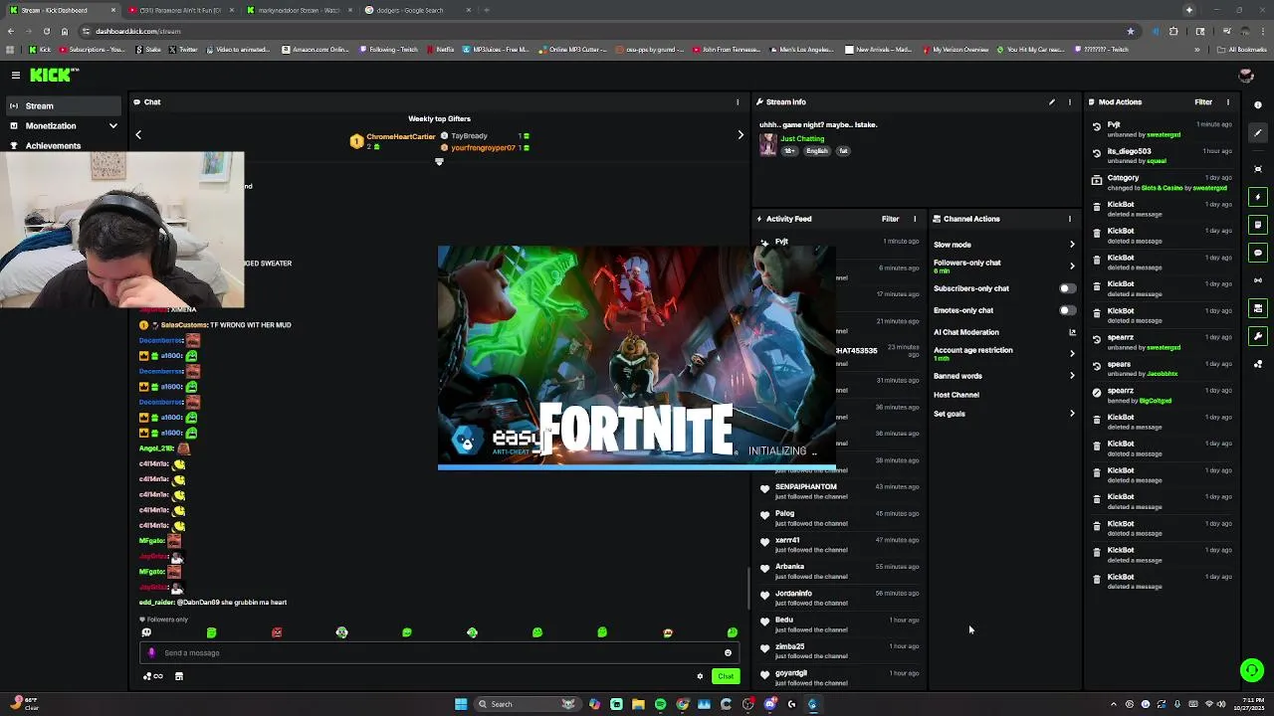Toggle Emotes-only chat switch
Image resolution: width=1274 pixels, height=716 pixels.
(x=1067, y=310)
